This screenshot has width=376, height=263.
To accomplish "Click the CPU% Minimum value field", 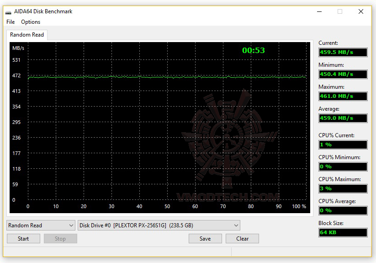I will pos(343,166).
